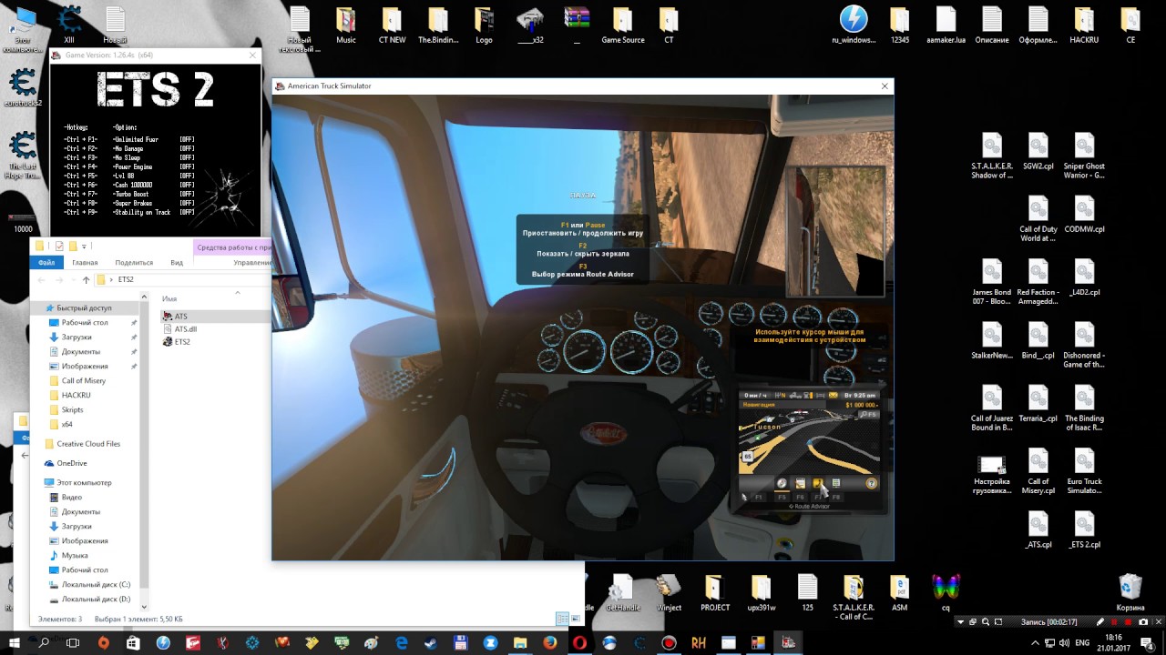Open the Terraria_.cpl desktop file

(1038, 403)
